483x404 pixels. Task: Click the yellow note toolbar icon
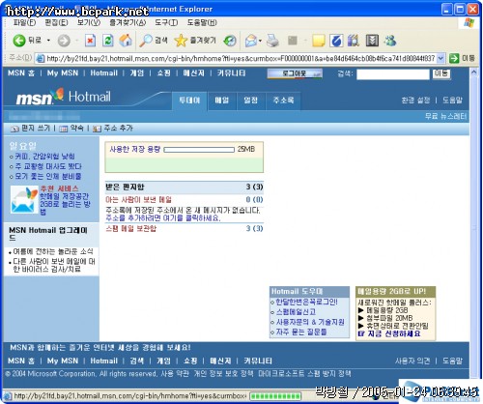(318, 41)
